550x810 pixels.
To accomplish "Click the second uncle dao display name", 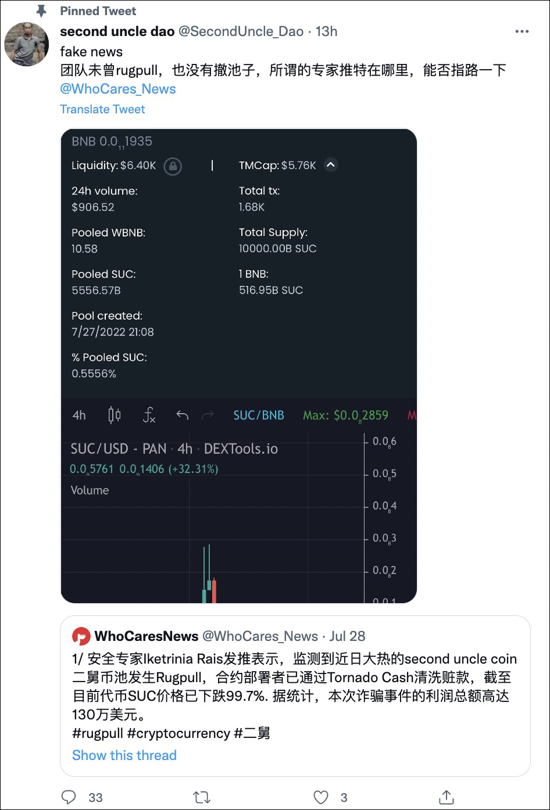I will pyautogui.click(x=117, y=31).
